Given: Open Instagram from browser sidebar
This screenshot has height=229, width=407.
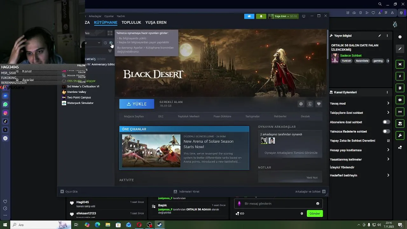Looking at the screenshot, I should [x=5, y=113].
